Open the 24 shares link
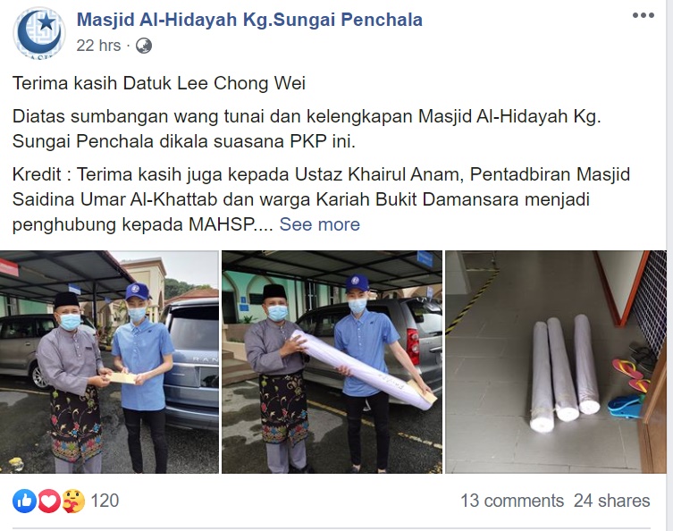 [x=611, y=501]
